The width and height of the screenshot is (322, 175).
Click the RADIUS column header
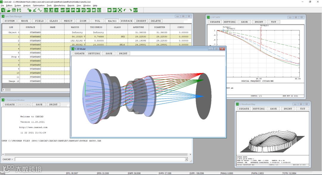[75, 27]
